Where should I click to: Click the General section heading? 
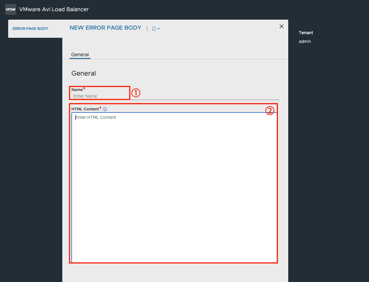coord(83,73)
